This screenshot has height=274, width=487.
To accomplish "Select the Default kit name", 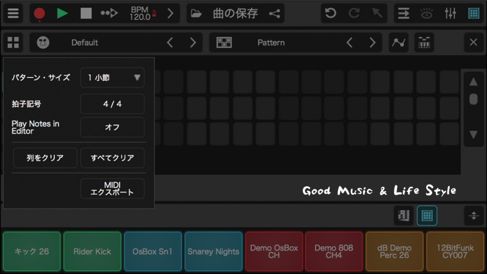I will (x=85, y=42).
